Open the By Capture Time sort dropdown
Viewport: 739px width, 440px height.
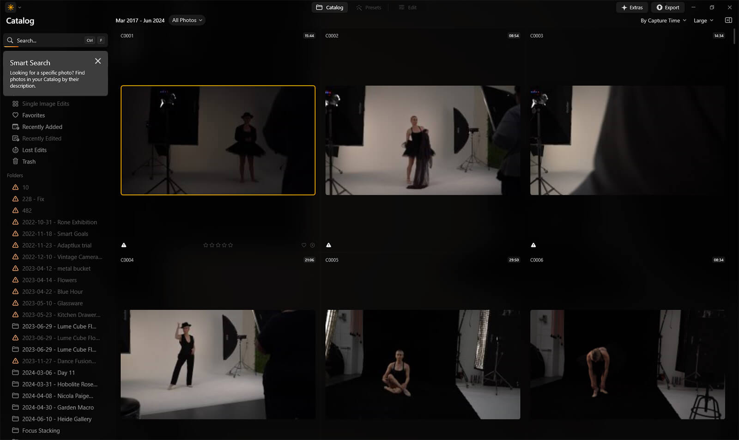coord(663,21)
